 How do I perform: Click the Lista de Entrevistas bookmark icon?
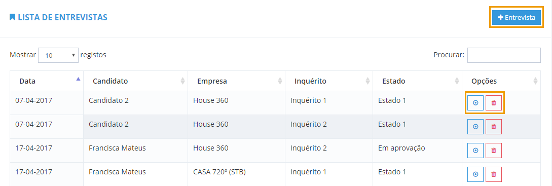pos(12,17)
